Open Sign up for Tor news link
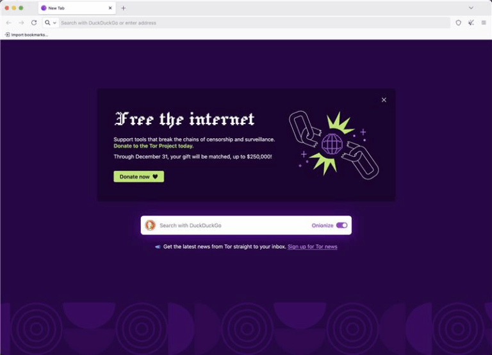Image resolution: width=492 pixels, height=355 pixels. pos(312,247)
